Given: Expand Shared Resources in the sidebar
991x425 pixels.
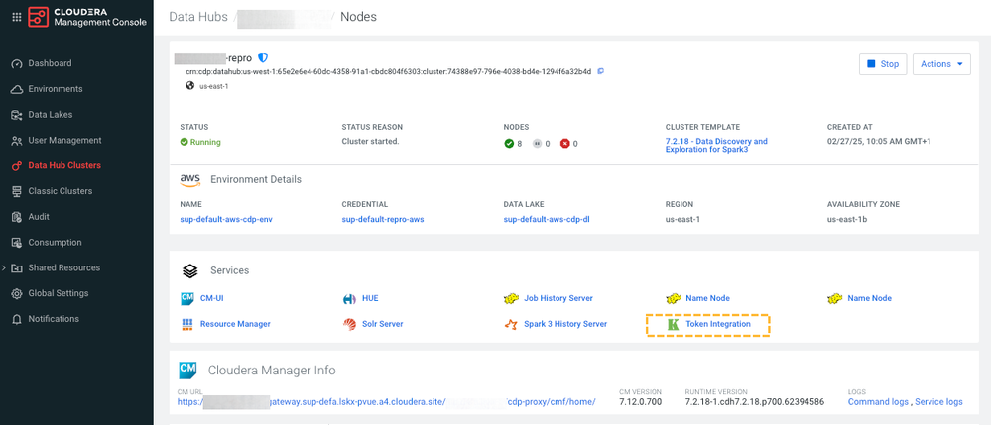Looking at the screenshot, I should [x=5, y=268].
